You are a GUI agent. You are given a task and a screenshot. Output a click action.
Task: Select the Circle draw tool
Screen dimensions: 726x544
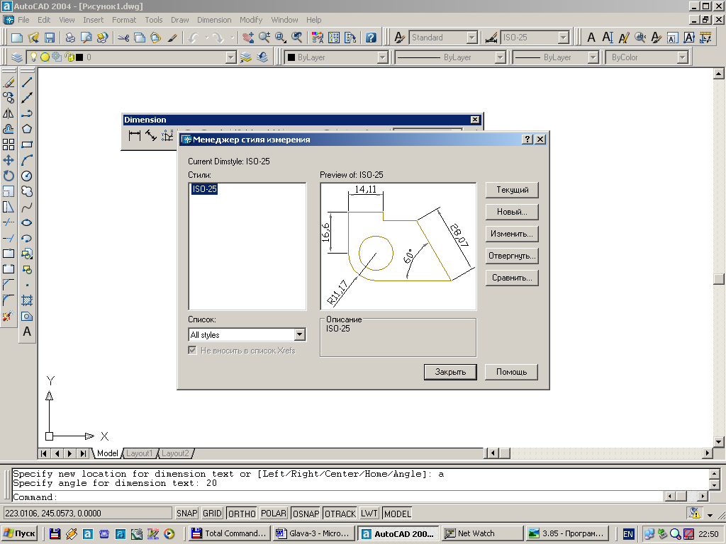click(27, 176)
